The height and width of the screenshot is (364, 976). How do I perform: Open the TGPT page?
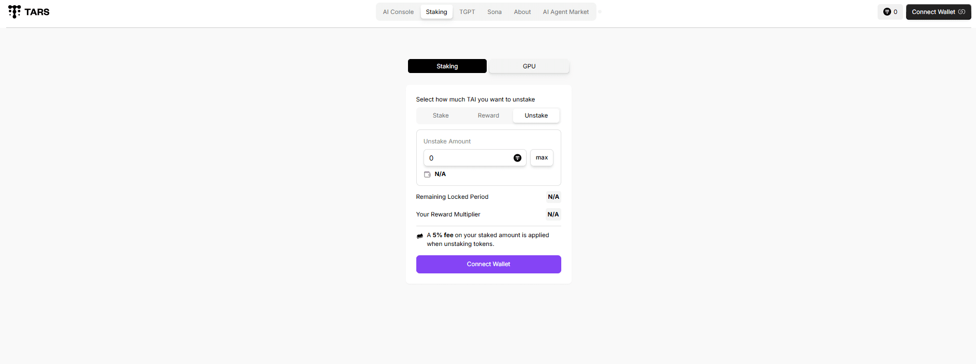[x=467, y=12]
